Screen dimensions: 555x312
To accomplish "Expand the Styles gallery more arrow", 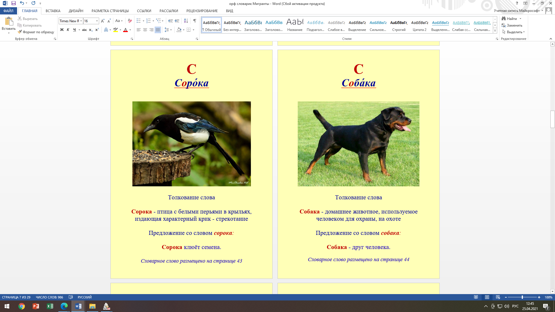I will pyautogui.click(x=495, y=31).
